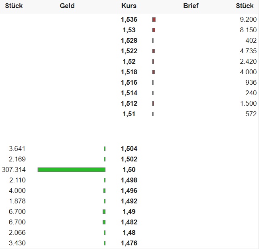Select the lowest ask price 1,51
Viewport: 259px width, 249px height.
[129, 114]
